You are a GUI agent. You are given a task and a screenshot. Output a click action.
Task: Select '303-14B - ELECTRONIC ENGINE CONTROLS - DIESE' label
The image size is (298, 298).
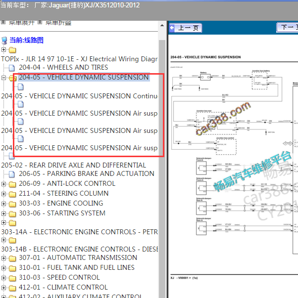click(79, 249)
